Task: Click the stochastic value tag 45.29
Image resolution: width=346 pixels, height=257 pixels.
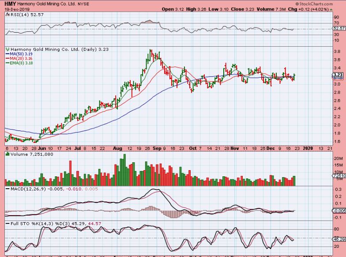Action: click(x=339, y=239)
